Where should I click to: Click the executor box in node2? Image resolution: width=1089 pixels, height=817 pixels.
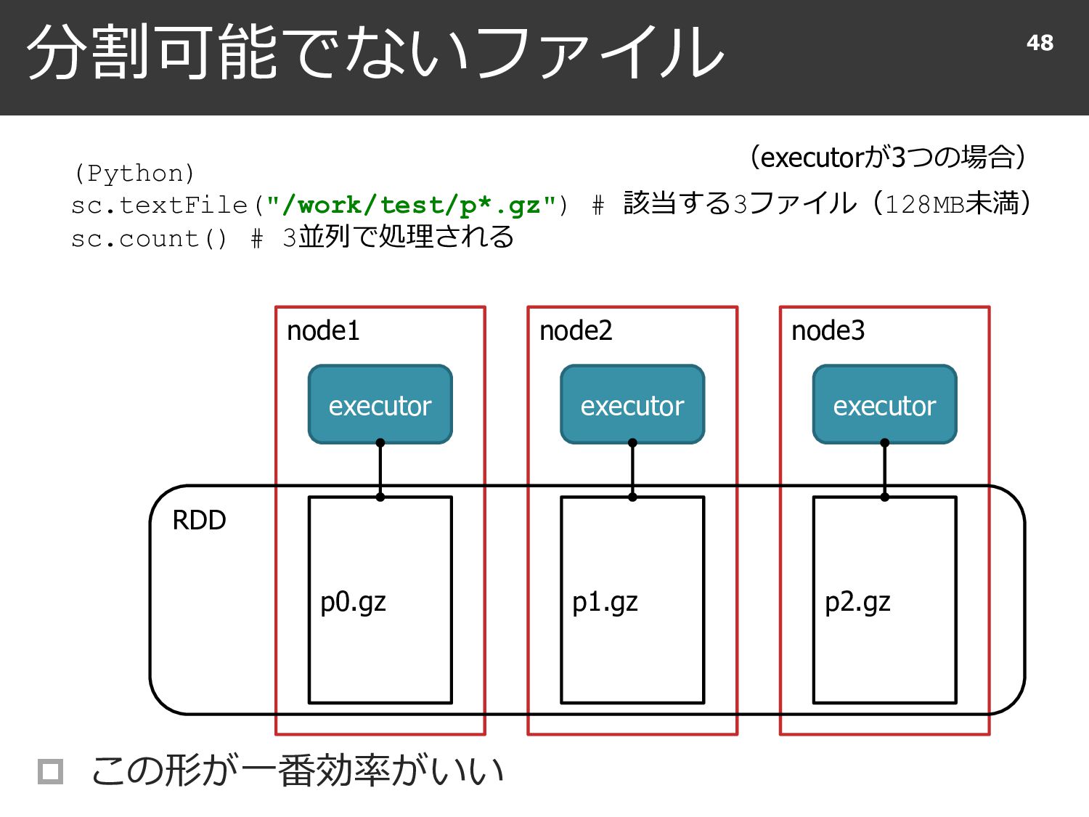[x=632, y=405]
